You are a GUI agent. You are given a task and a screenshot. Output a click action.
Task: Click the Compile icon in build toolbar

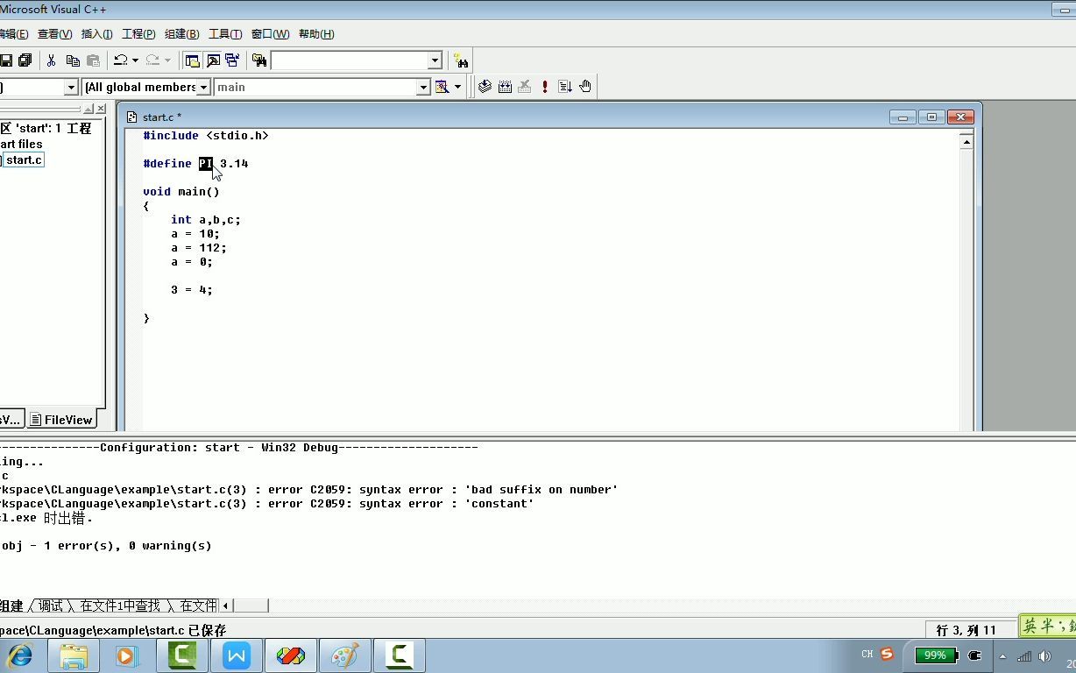[485, 87]
